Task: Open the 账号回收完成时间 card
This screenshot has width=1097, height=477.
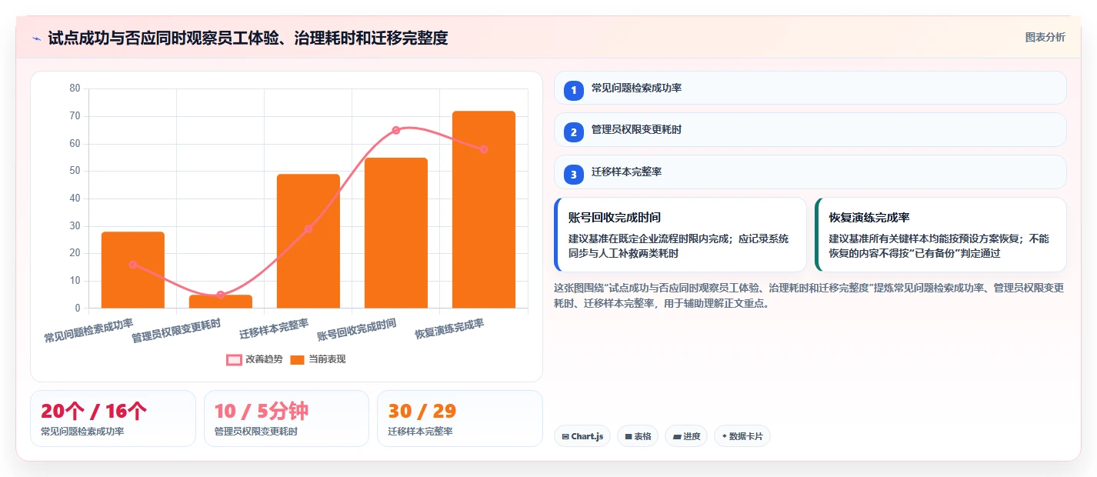Action: pyautogui.click(x=680, y=235)
